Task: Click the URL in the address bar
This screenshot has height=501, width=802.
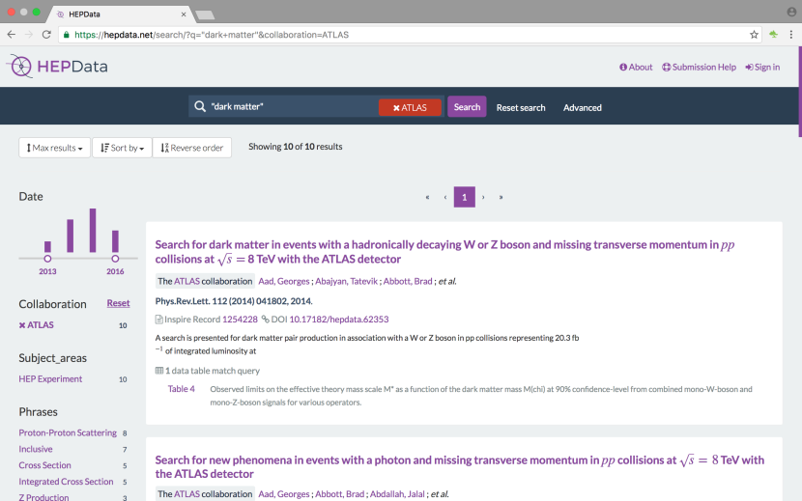Action: (212, 35)
